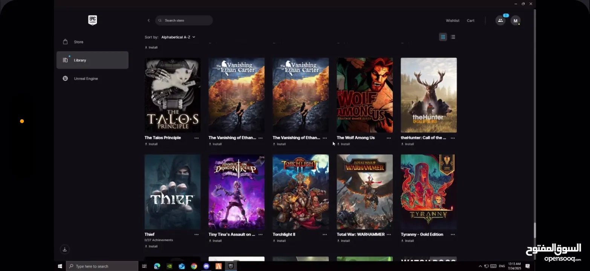
Task: Select theHunter: Call of the Wild cover
Action: coord(429,95)
